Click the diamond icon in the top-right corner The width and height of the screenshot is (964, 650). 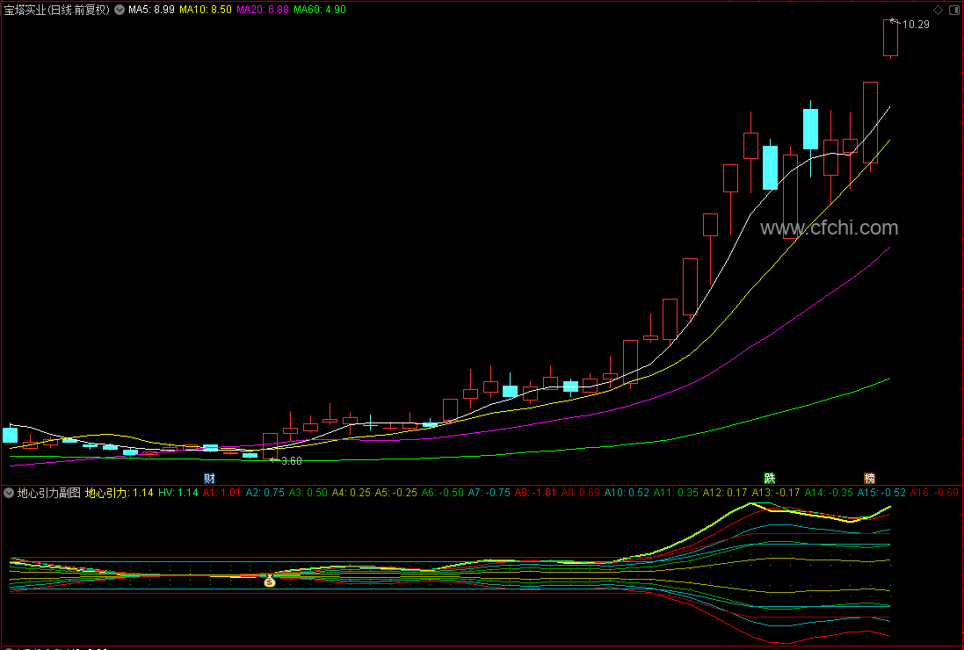point(939,10)
